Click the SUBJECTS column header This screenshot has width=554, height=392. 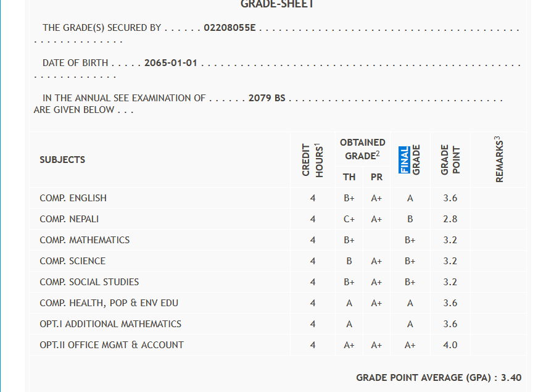(x=62, y=159)
